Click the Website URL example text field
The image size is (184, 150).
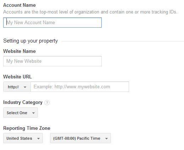coord(80,87)
